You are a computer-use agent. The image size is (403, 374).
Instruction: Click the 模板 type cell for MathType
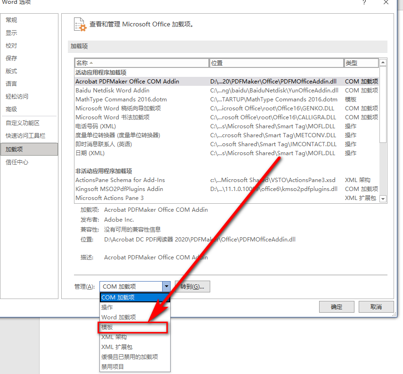coord(351,100)
